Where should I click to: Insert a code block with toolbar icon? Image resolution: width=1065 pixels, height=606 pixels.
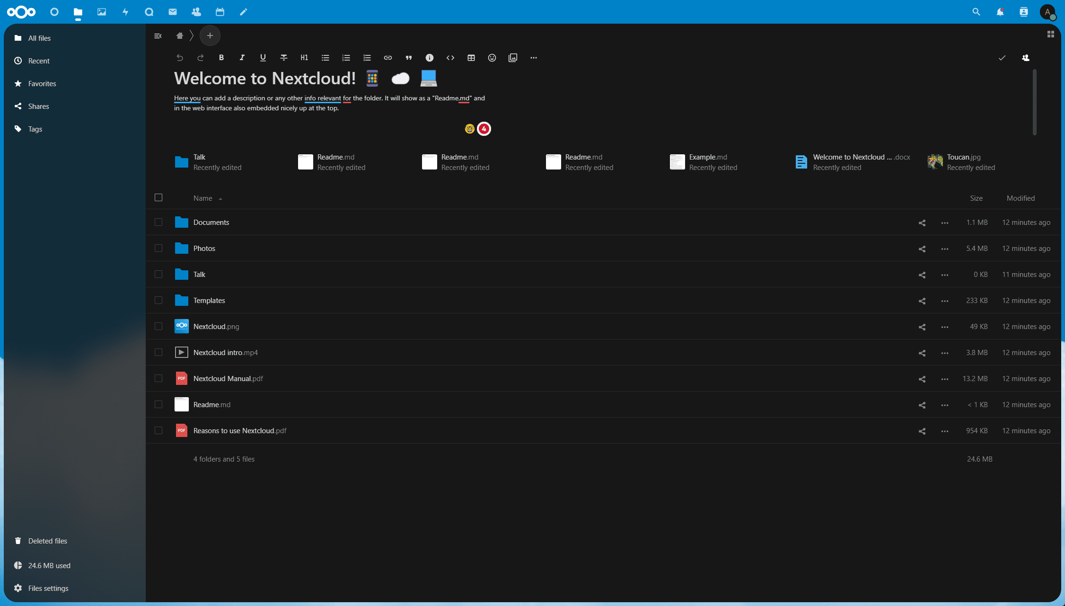(450, 58)
